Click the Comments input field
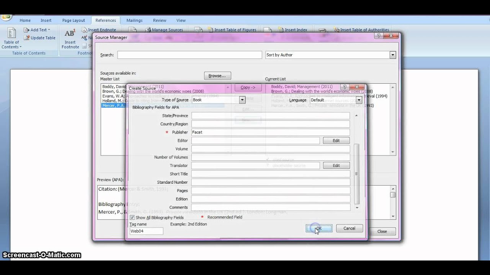The image size is (490, 275). [271, 207]
